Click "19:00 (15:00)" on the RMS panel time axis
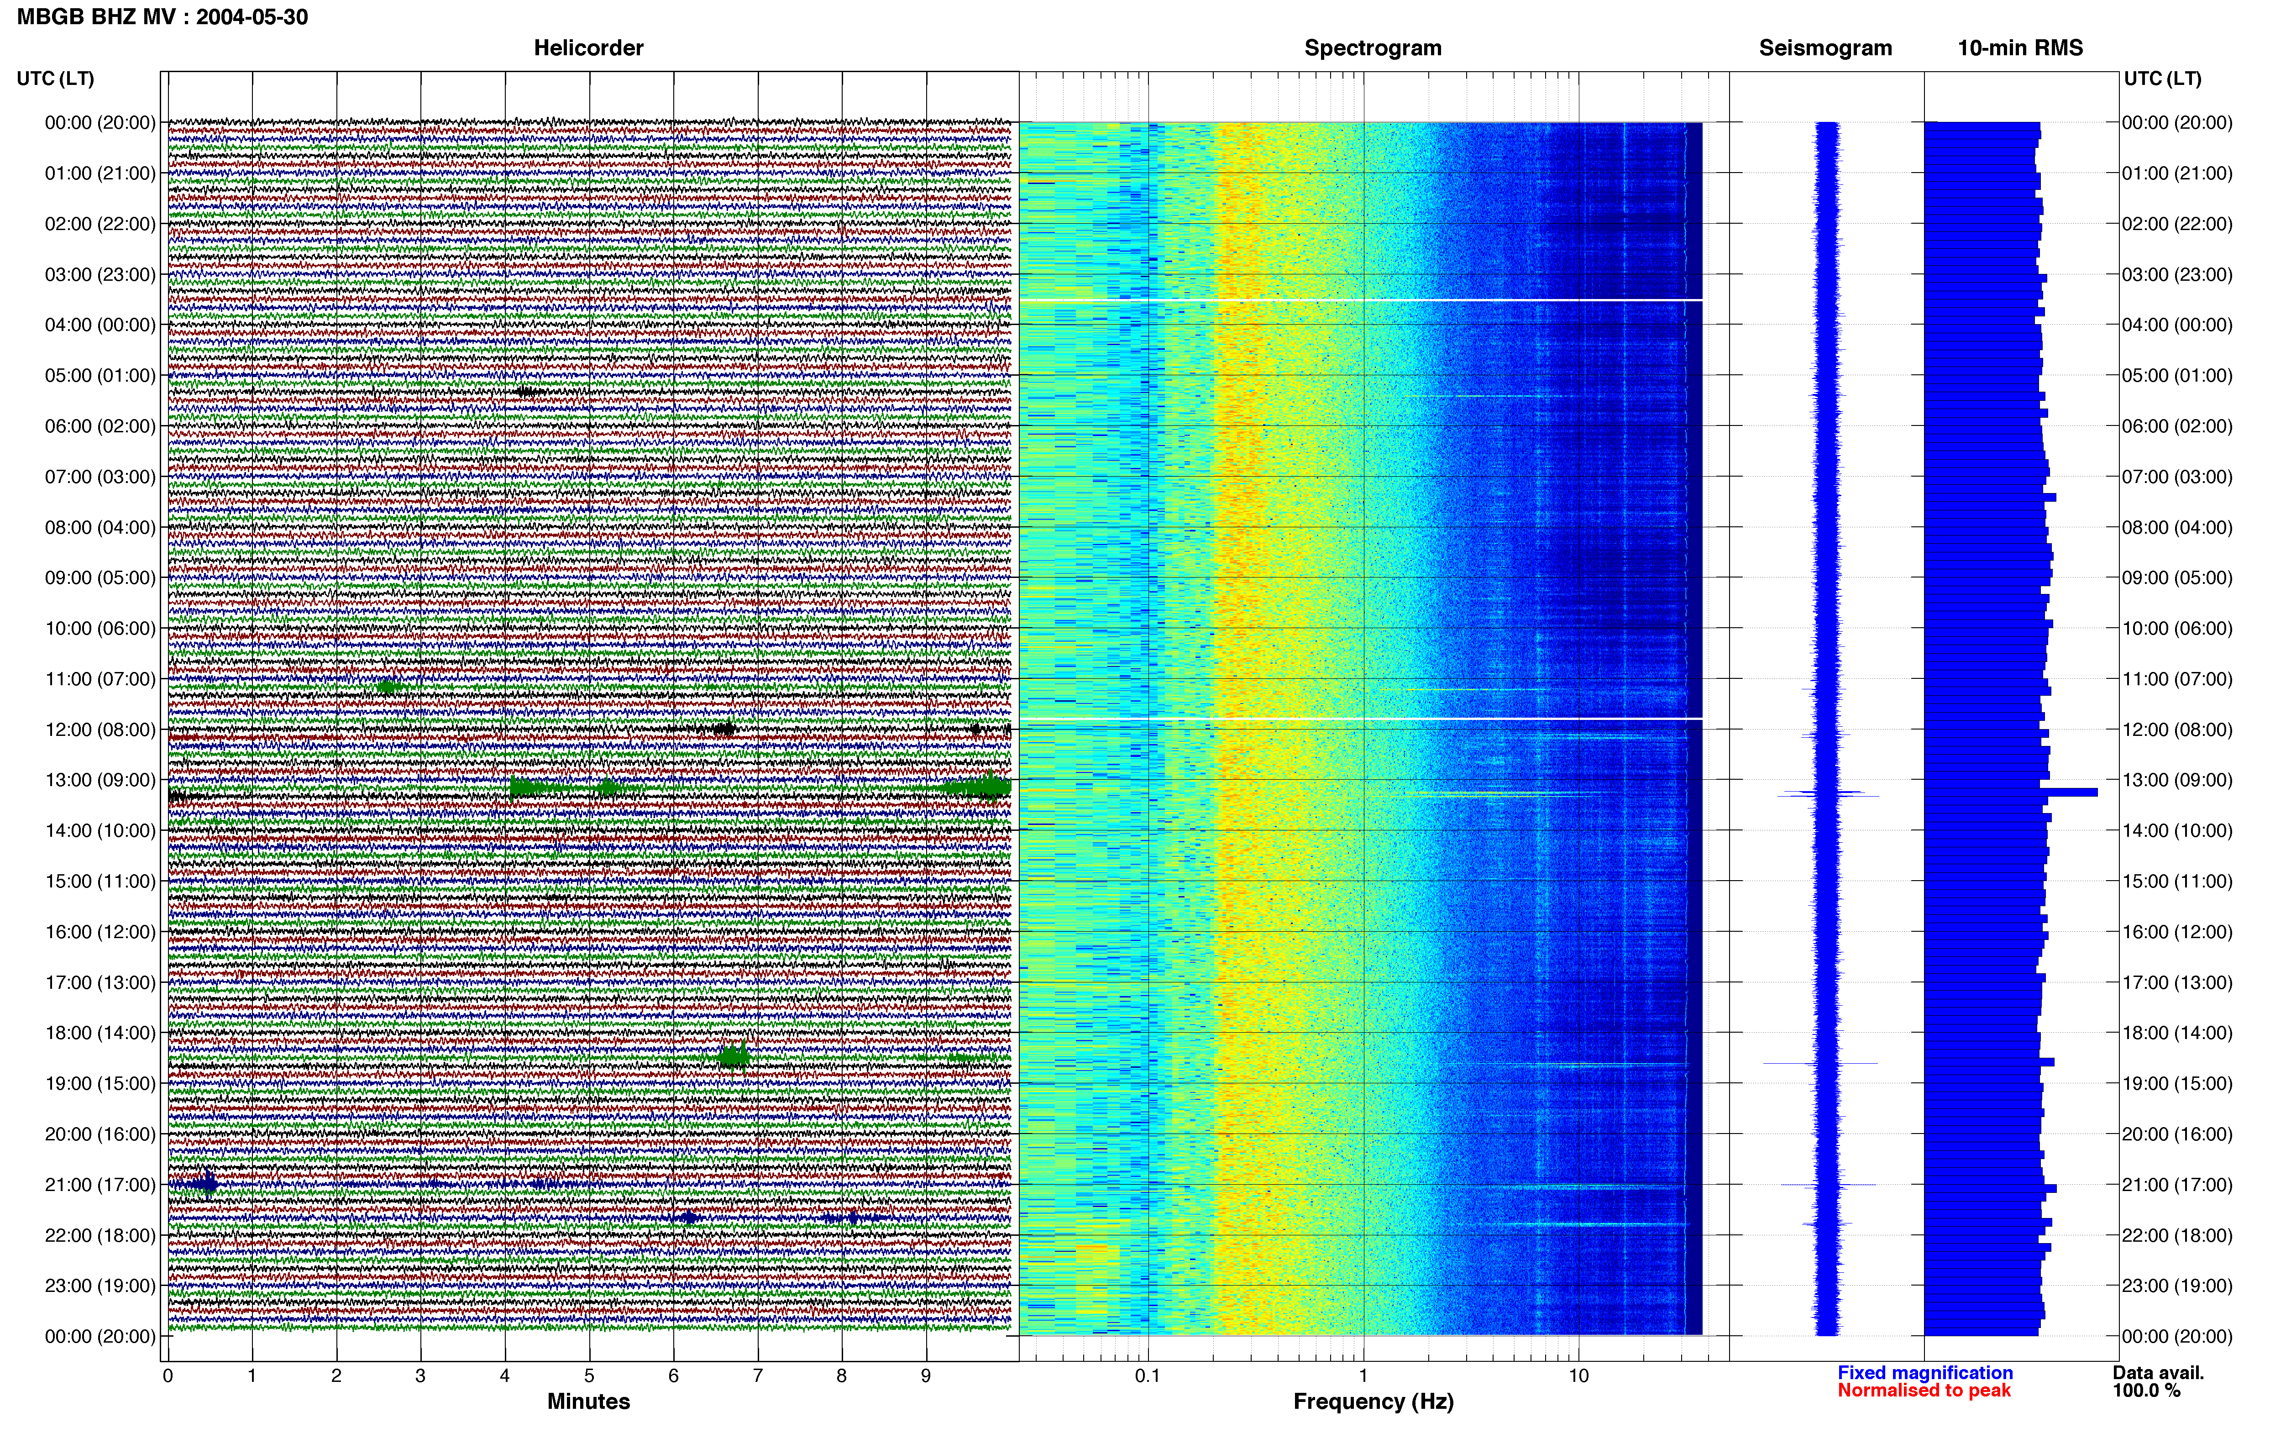 [2177, 1083]
